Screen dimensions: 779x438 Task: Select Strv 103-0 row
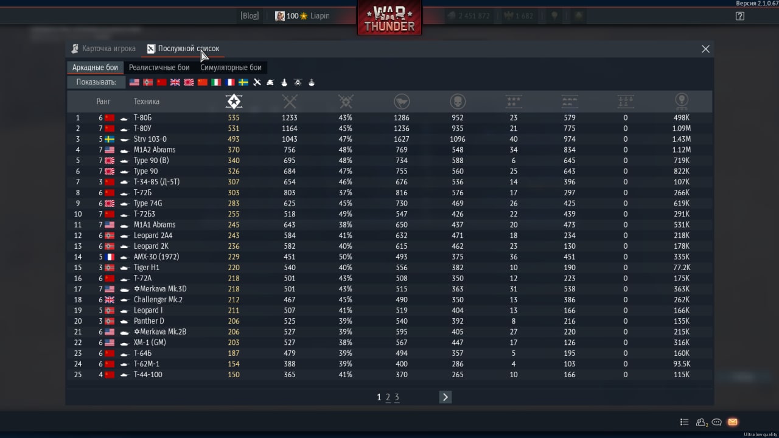click(389, 139)
